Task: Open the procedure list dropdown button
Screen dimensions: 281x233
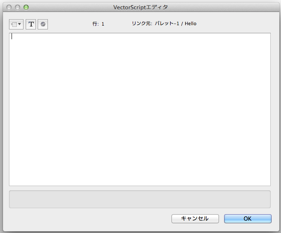Action: tap(16, 24)
